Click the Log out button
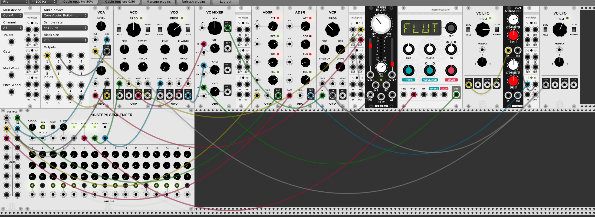The image size is (595, 217). click(x=226, y=2)
